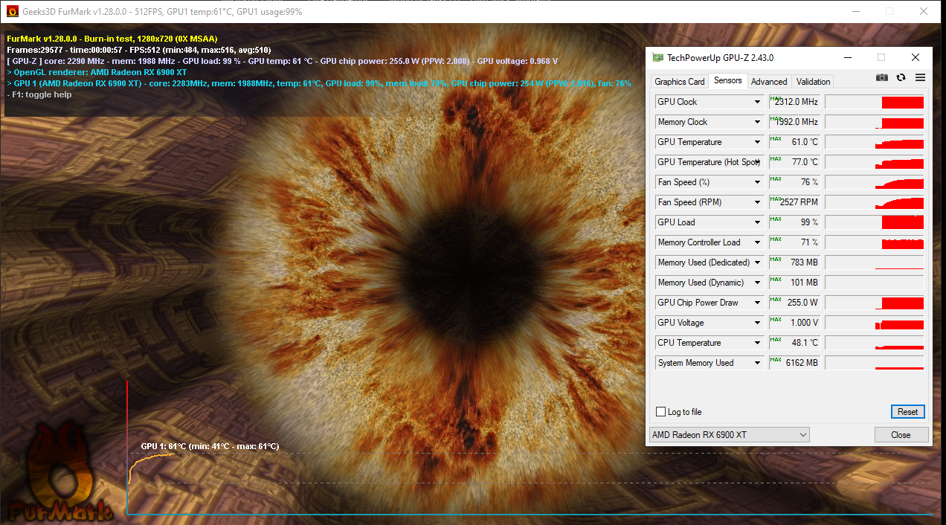Click the GPU Chip Power Draw graph
946x525 pixels.
tap(875, 303)
